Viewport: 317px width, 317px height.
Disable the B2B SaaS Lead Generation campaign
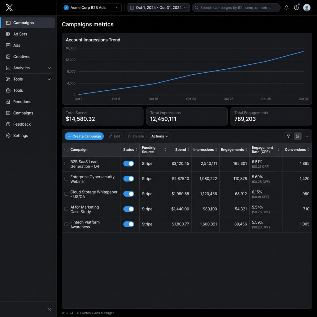(128, 163)
